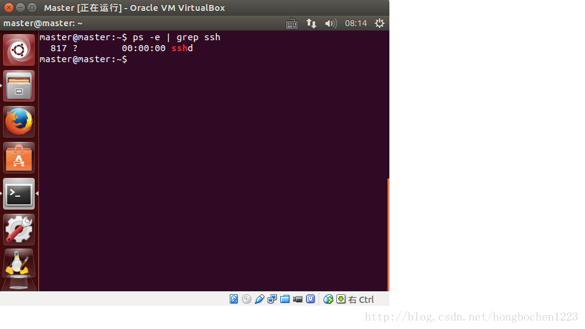Click the 08:14 clock indicator
The height and width of the screenshot is (329, 585).
355,24
